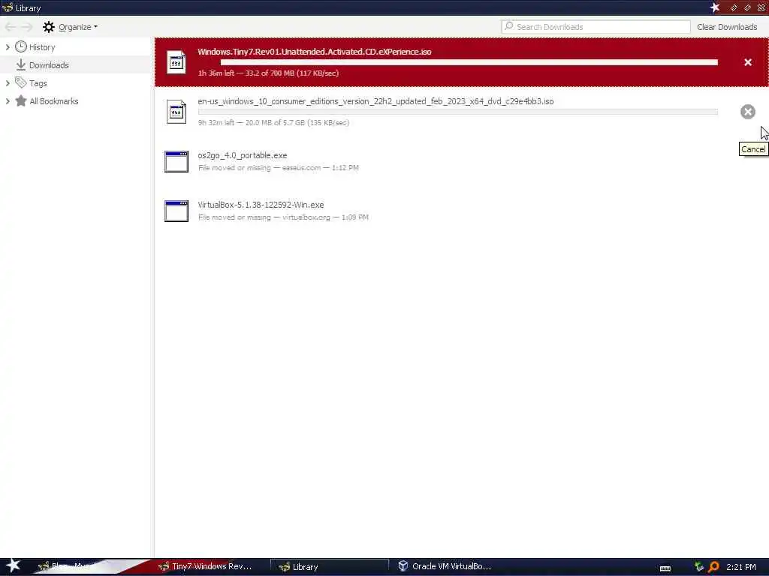Select the Downloads arrow icon in sidebar

click(x=20, y=64)
